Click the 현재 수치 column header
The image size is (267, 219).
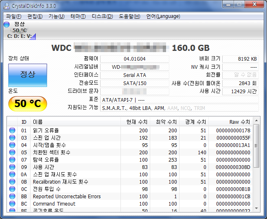(x=135, y=122)
